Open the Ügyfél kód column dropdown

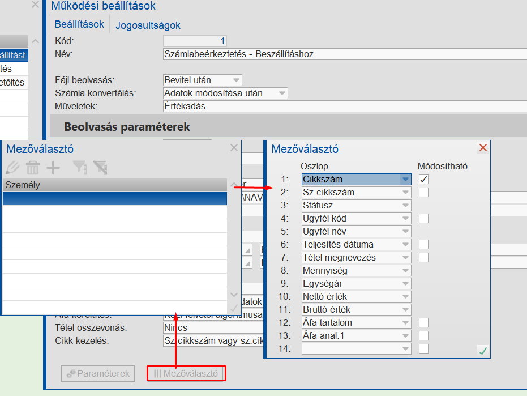pyautogui.click(x=405, y=218)
